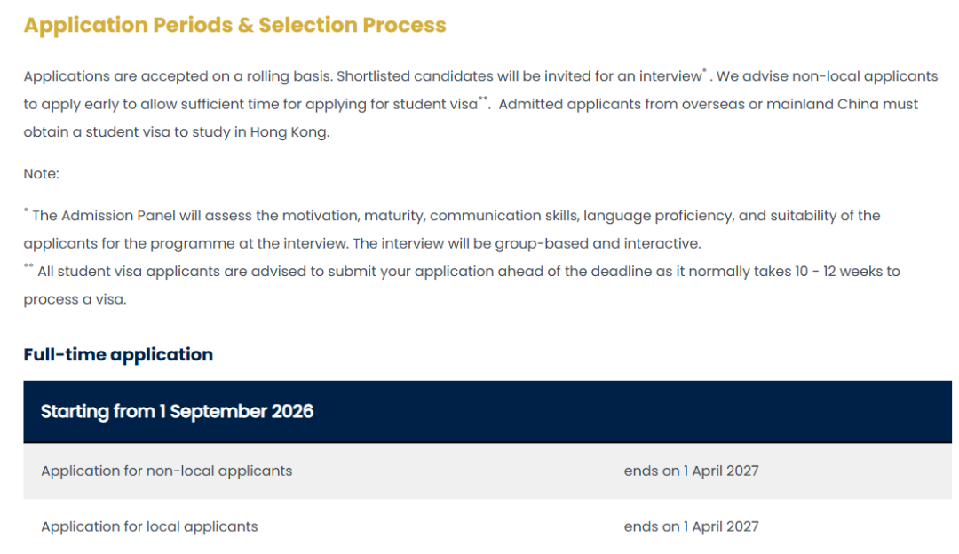
Task: Click the Application for non-local applicants row
Action: tap(487, 471)
